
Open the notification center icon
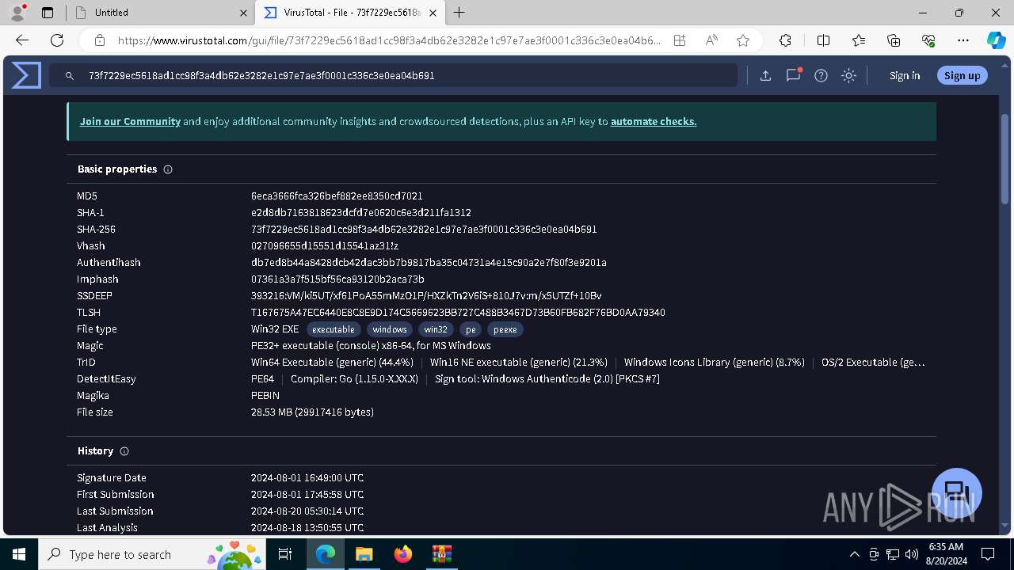click(988, 554)
